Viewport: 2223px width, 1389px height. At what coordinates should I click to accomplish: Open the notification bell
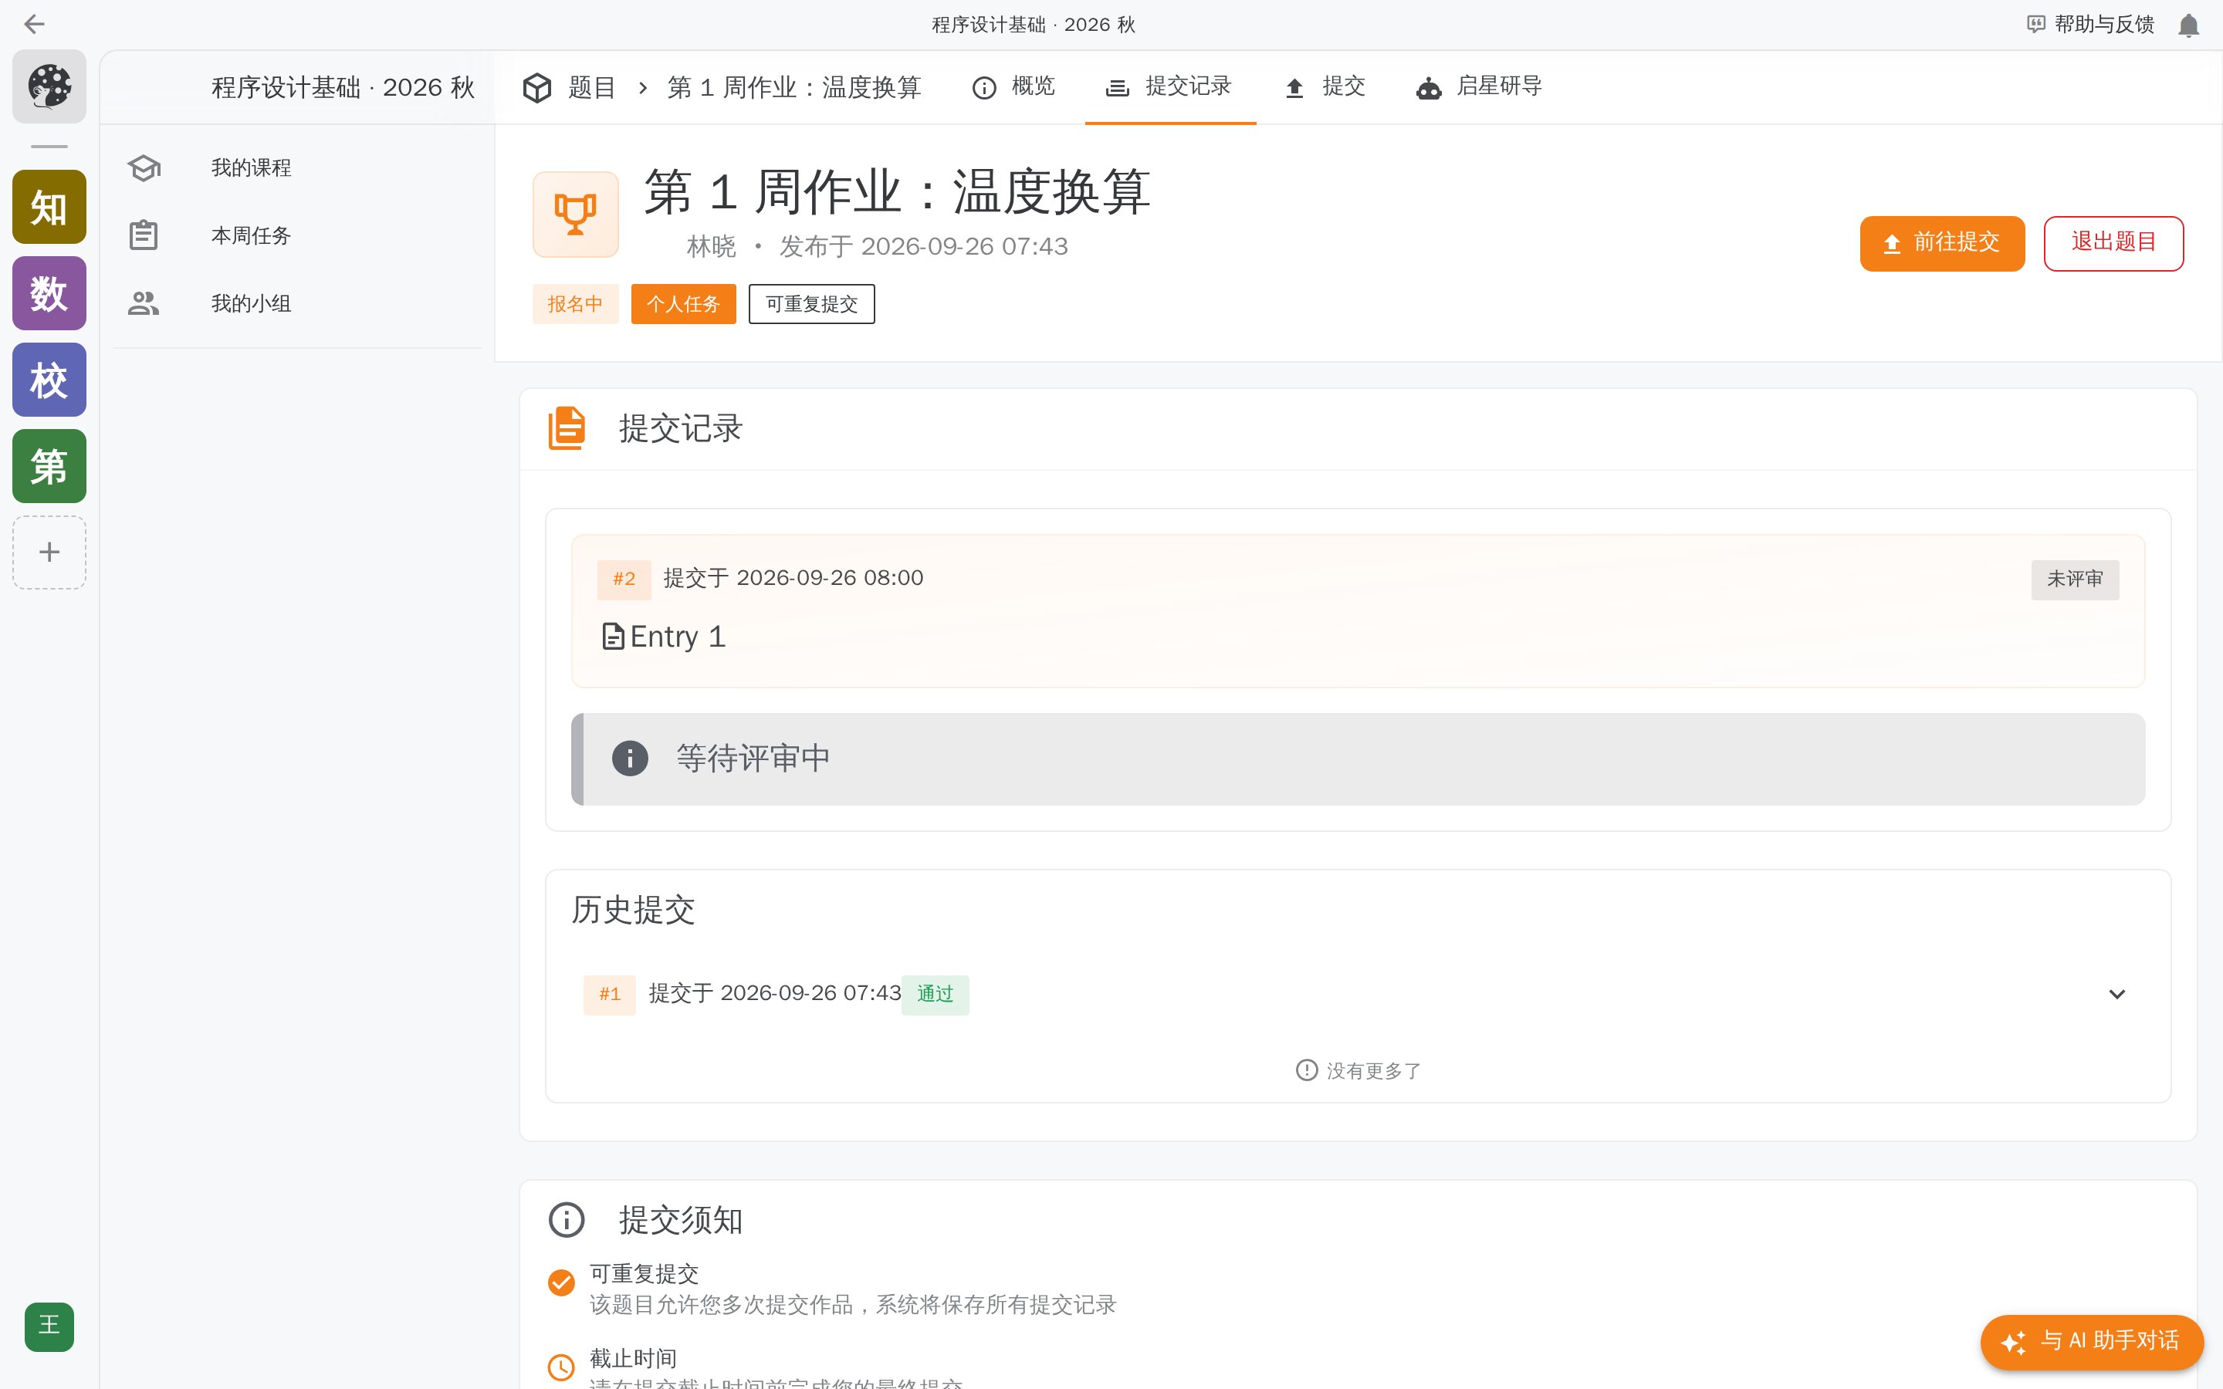[x=2188, y=25]
